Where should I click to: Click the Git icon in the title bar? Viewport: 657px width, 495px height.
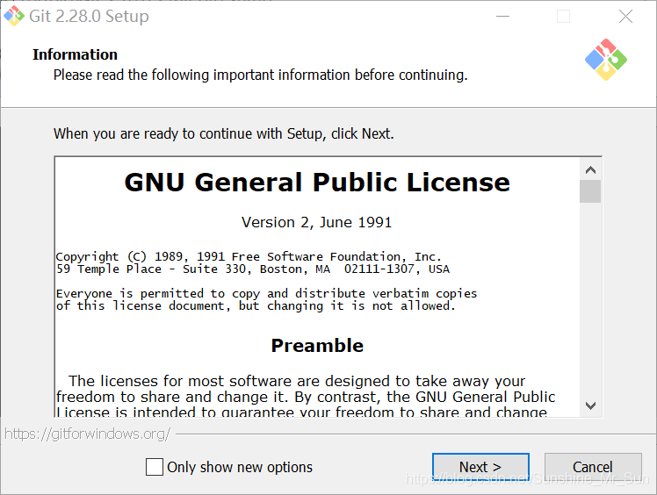(x=14, y=16)
